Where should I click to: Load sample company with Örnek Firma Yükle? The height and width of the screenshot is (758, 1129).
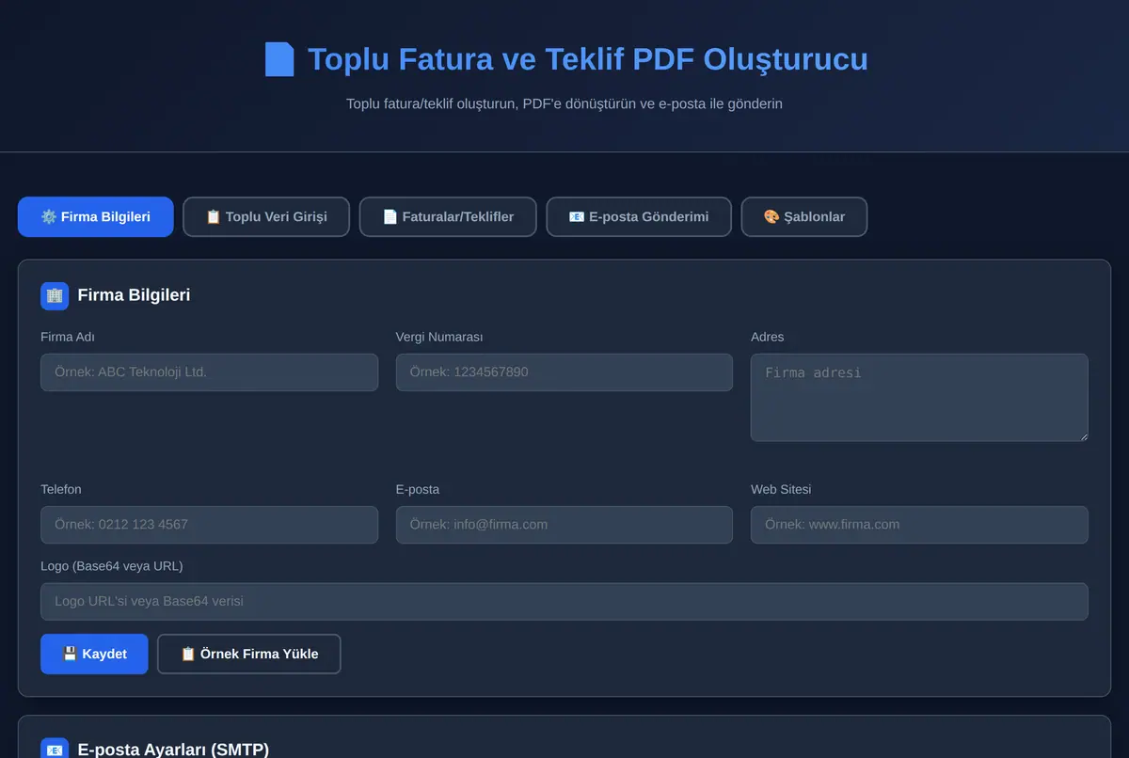click(249, 654)
